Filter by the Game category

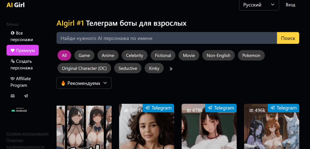pos(84,55)
